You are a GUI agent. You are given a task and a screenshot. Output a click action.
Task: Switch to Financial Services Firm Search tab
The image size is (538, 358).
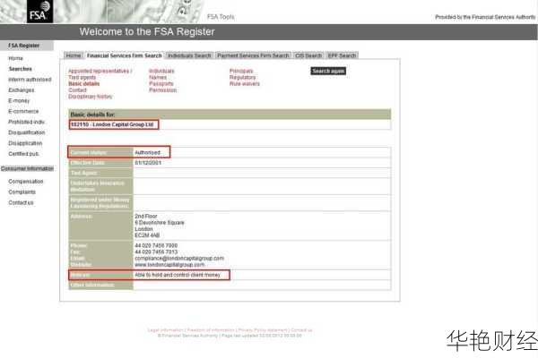coord(125,55)
